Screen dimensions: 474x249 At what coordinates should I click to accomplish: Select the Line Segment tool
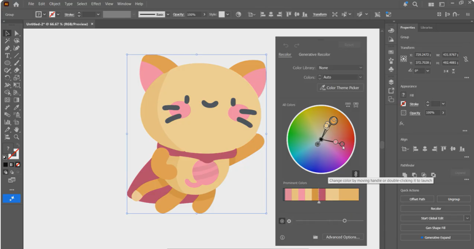pos(17,56)
